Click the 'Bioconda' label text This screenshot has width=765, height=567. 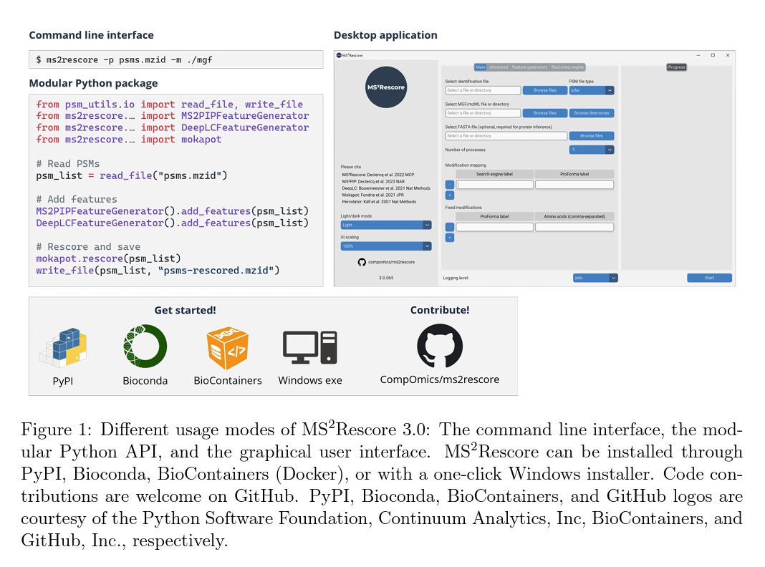pos(145,381)
